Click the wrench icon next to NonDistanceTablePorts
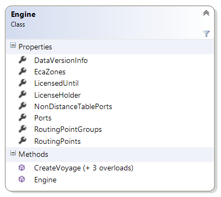Image resolution: width=221 pixels, height=197 pixels. (x=23, y=106)
